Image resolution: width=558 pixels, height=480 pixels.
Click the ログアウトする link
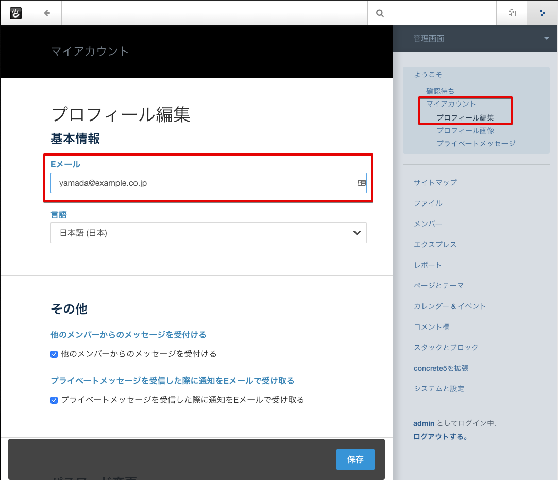pyautogui.click(x=440, y=437)
